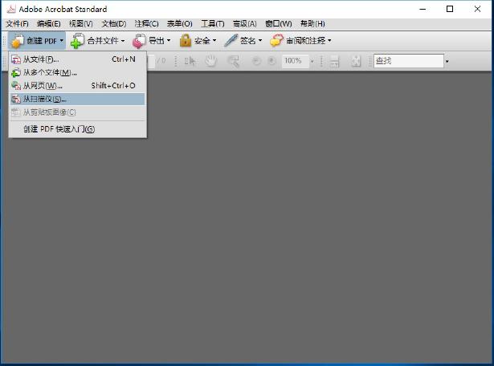The image size is (494, 366).
Task: Click the 100% zoom value field
Action: point(295,61)
